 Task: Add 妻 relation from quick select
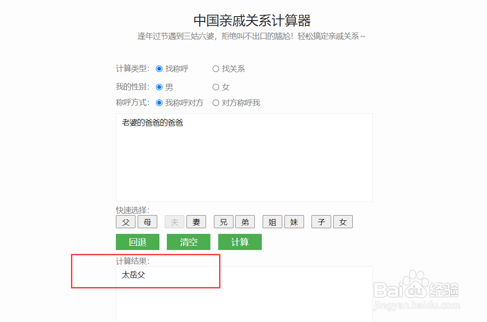[x=196, y=222]
